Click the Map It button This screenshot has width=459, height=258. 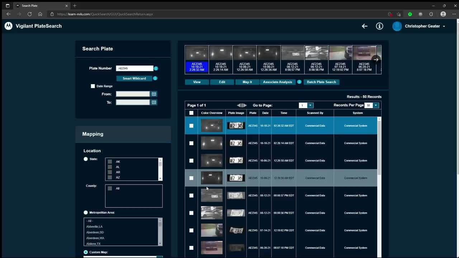click(247, 82)
